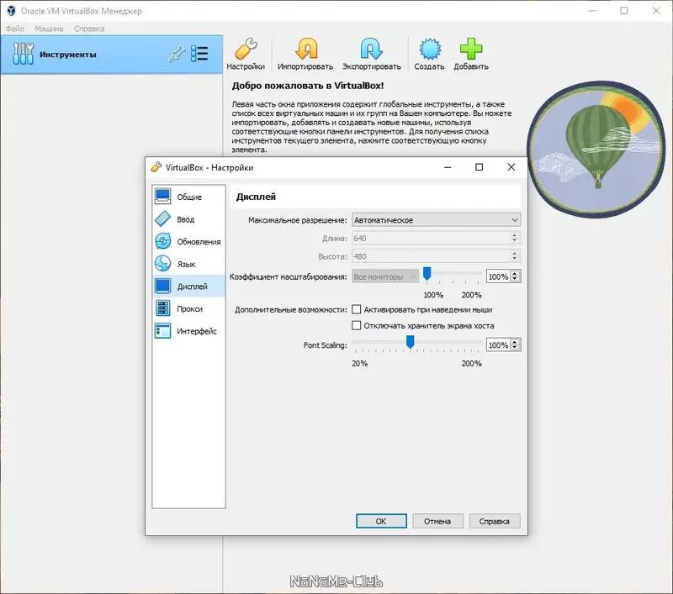Select Дисплей screen icon
This screenshot has width=673, height=594.
pyautogui.click(x=162, y=286)
